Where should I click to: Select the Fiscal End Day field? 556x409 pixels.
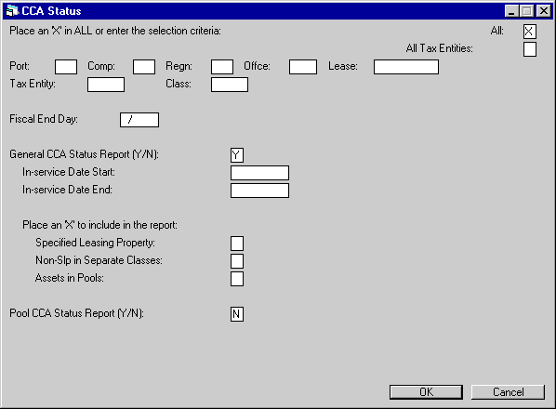click(x=139, y=120)
